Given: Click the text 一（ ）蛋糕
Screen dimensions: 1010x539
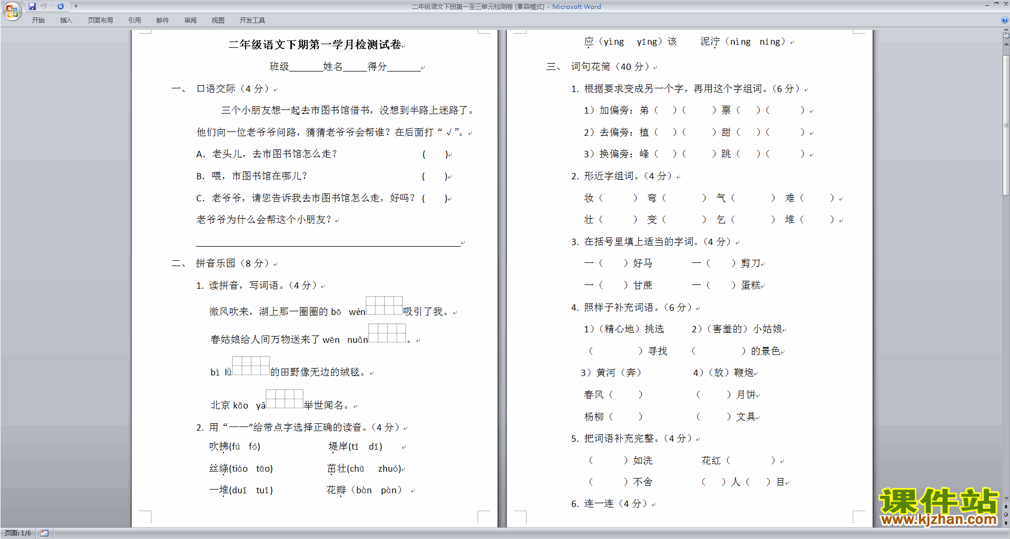Looking at the screenshot, I should [726, 285].
